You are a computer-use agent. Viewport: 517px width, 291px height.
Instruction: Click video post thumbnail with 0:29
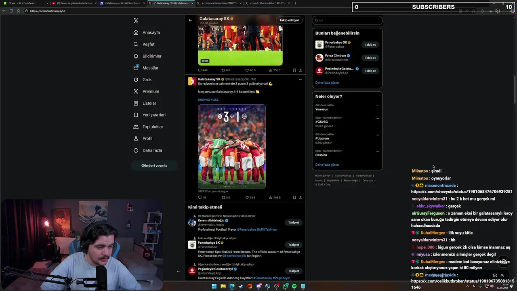(x=240, y=45)
